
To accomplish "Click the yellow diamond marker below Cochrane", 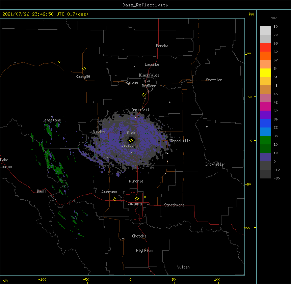I will click(x=115, y=199).
